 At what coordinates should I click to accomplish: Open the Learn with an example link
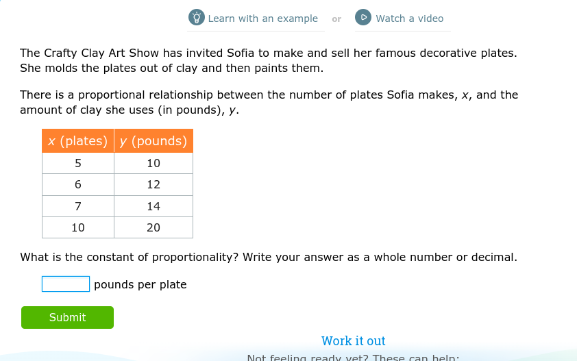[262, 18]
